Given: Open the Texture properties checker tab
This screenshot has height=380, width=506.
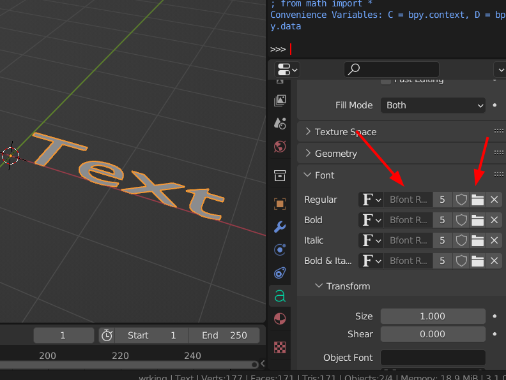Looking at the screenshot, I should (280, 347).
